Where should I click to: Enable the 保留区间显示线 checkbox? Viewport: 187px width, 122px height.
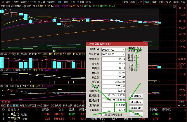click(x=103, y=115)
